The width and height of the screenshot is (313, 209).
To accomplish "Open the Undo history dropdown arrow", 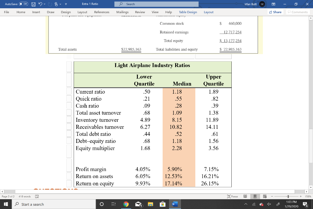I will (45, 4).
